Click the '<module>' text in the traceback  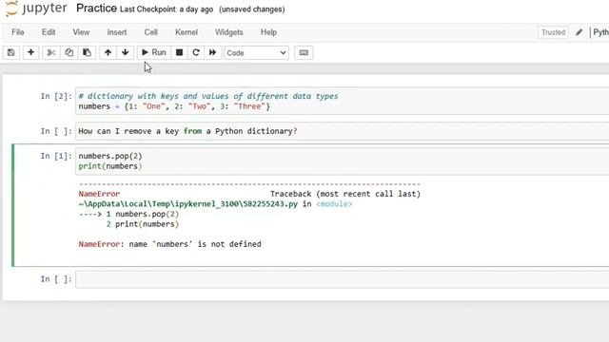(334, 204)
